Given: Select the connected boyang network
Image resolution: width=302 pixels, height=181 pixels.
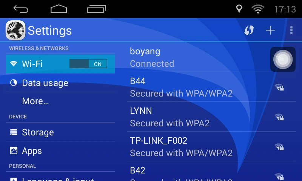Looking at the screenshot, I should click(211, 57).
